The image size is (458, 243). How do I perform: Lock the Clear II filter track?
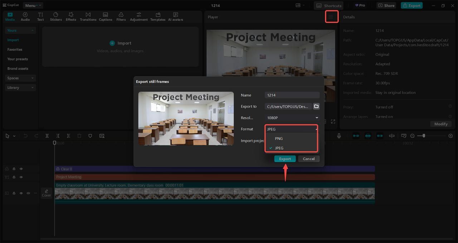pos(14,169)
